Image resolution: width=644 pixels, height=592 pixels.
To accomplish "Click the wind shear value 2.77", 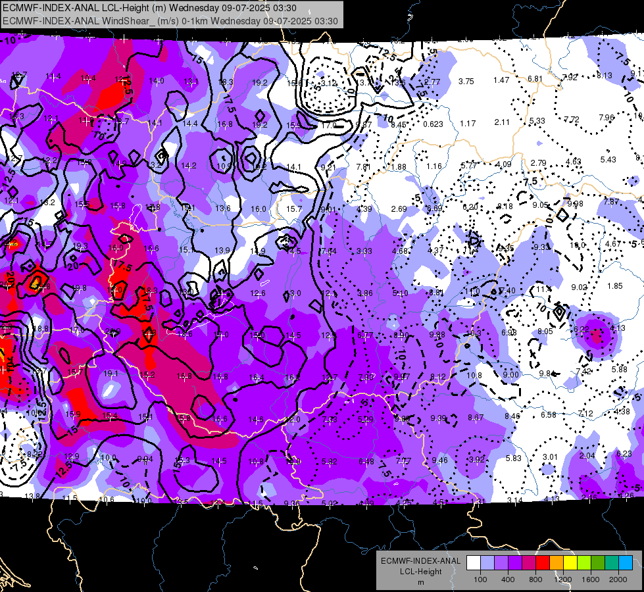I will coord(432,82).
